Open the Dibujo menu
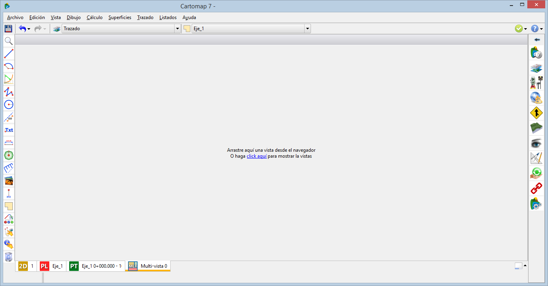 pyautogui.click(x=74, y=17)
